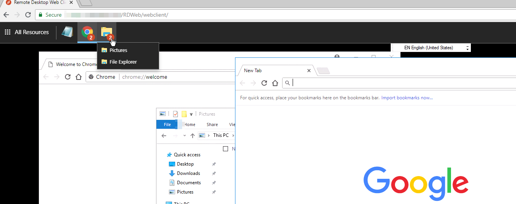Image resolution: width=516 pixels, height=204 pixels.
Task: Click the Properties checkmark icon in Explorer title bar
Action: click(x=176, y=114)
